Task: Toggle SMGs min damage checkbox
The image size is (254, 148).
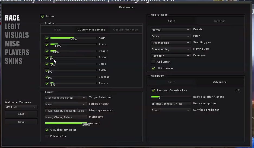Action: 47,70
